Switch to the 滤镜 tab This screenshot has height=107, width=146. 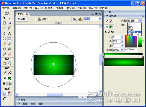coord(41,104)
